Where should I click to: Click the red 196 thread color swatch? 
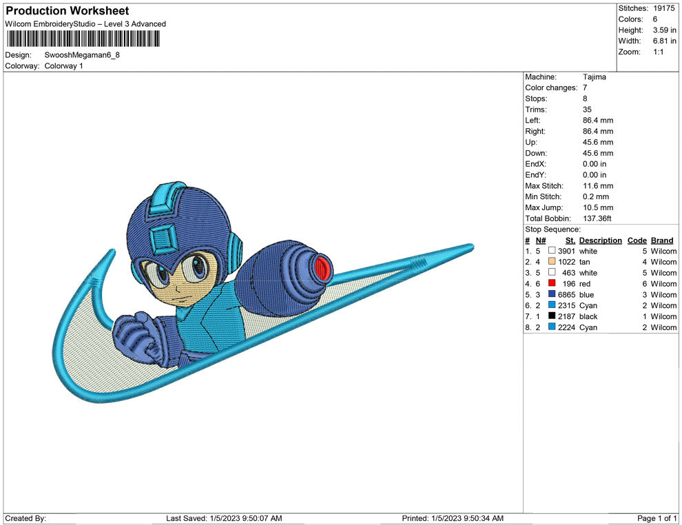click(552, 284)
